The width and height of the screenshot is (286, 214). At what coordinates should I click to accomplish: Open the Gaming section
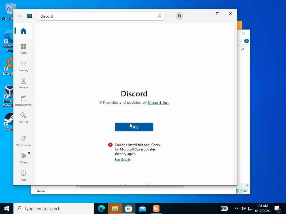pyautogui.click(x=23, y=66)
